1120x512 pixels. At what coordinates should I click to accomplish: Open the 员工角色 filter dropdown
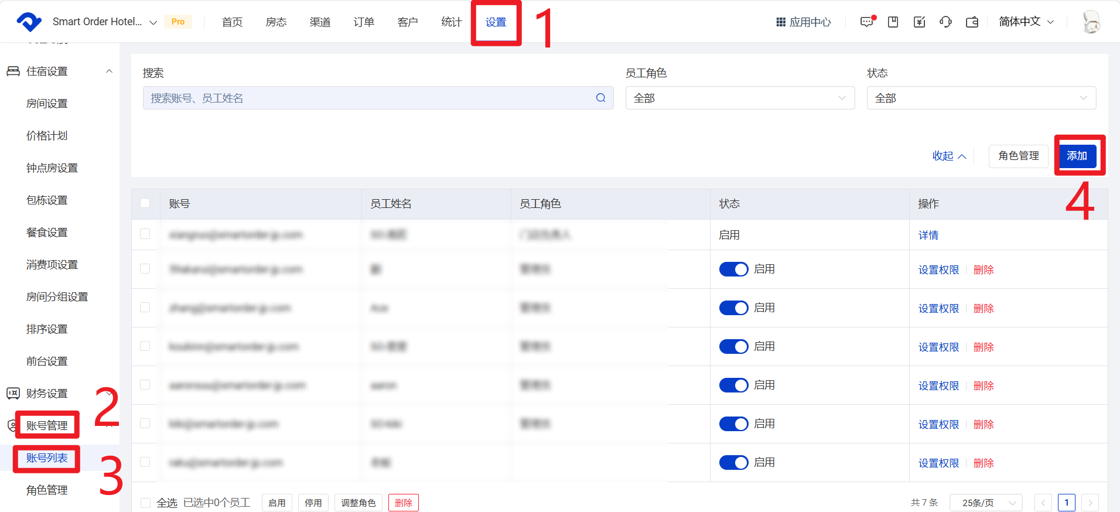[x=739, y=98]
